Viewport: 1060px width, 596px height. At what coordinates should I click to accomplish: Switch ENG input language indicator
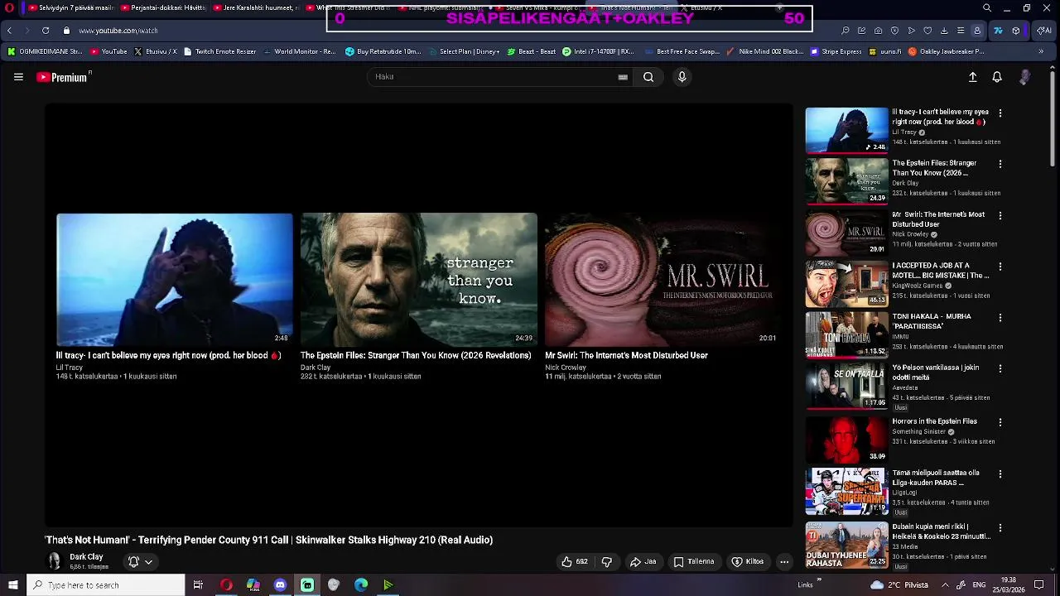coord(978,585)
